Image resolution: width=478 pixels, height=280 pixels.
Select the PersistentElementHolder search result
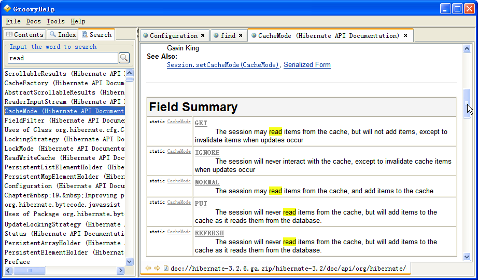point(64,252)
